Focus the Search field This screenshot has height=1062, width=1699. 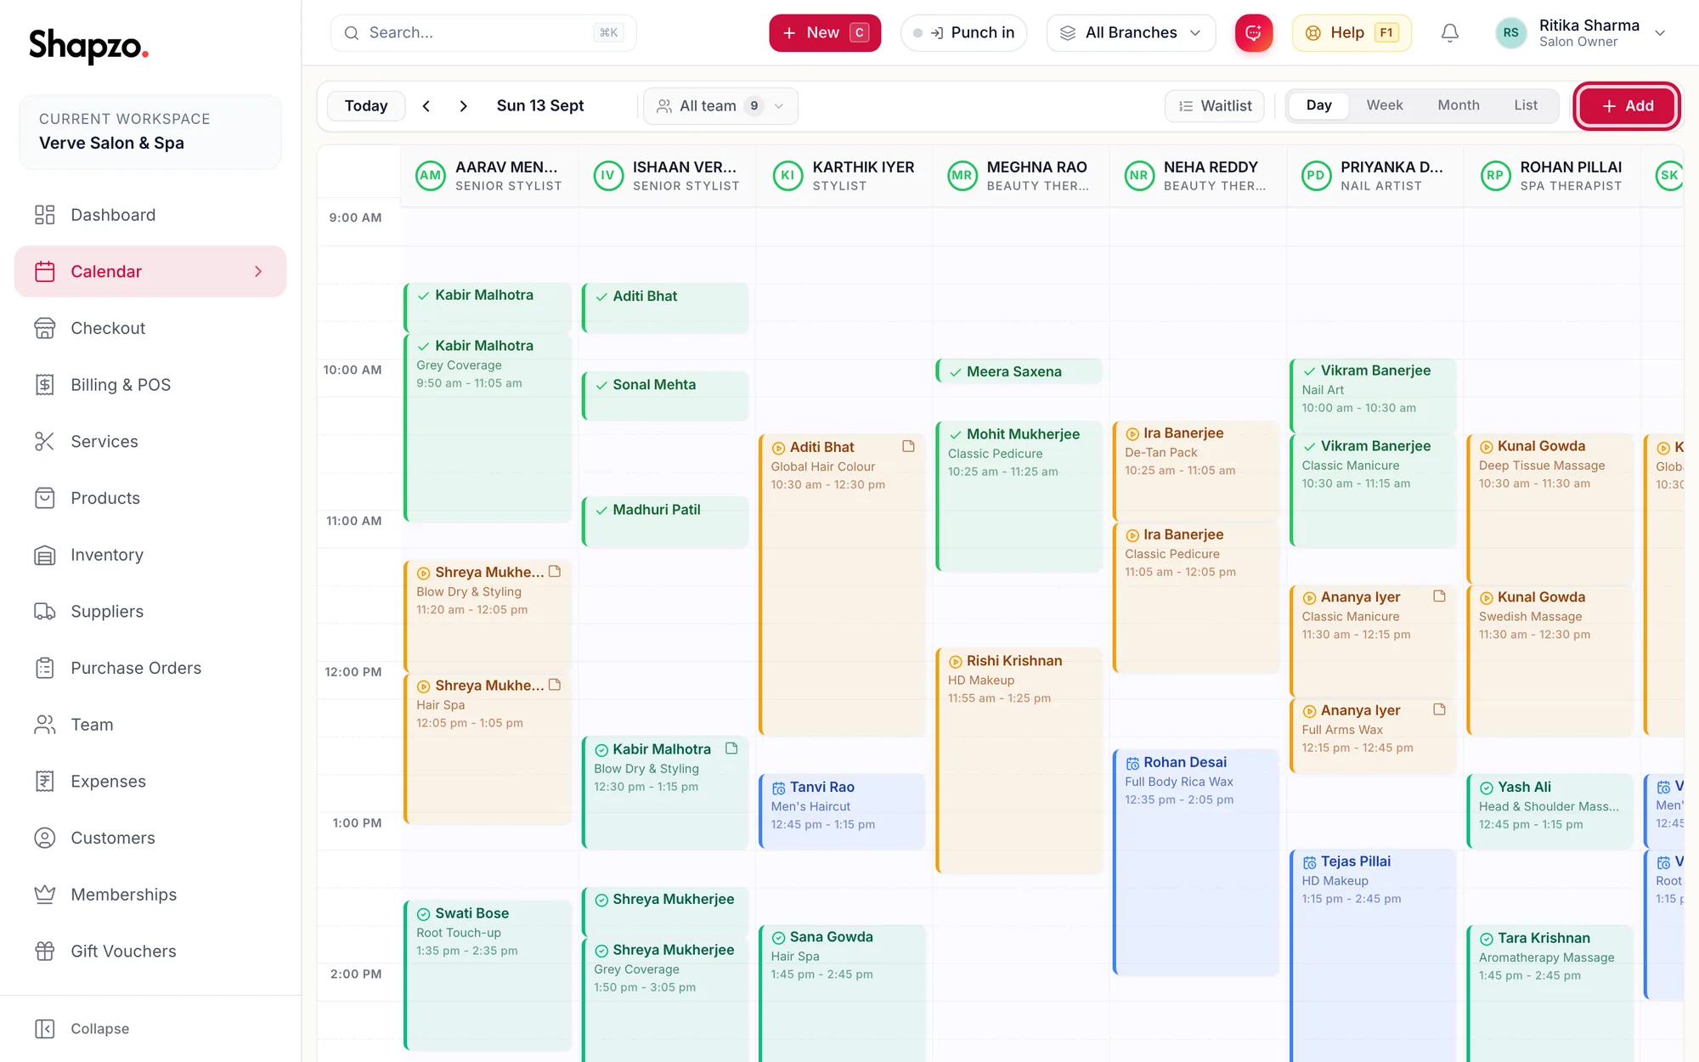pos(483,33)
